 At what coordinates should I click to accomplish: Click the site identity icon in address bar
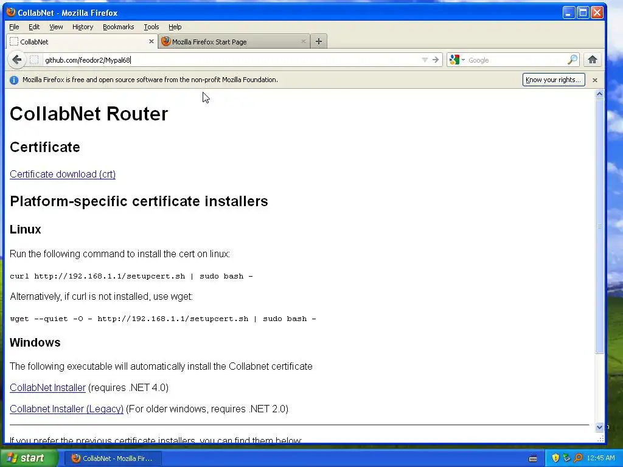click(34, 60)
